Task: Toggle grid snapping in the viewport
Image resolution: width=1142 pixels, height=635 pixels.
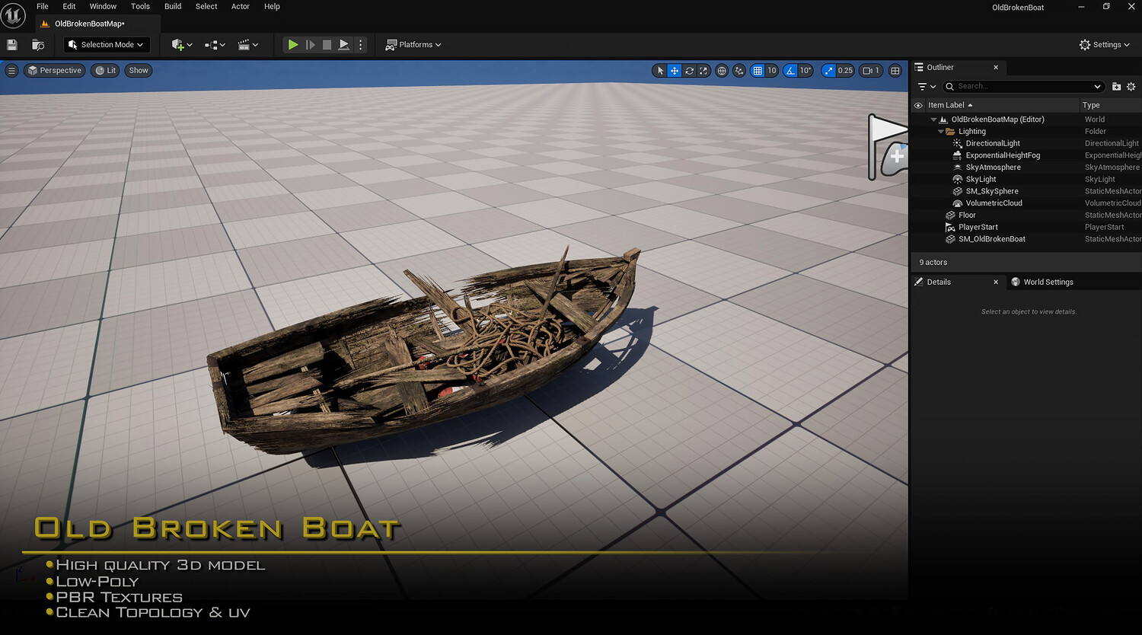Action: [x=757, y=71]
